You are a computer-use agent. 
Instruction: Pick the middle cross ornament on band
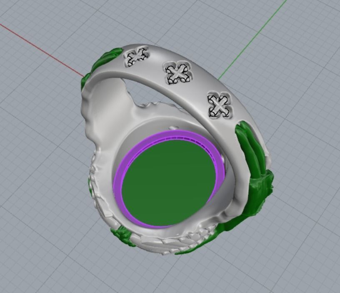coord(178,72)
